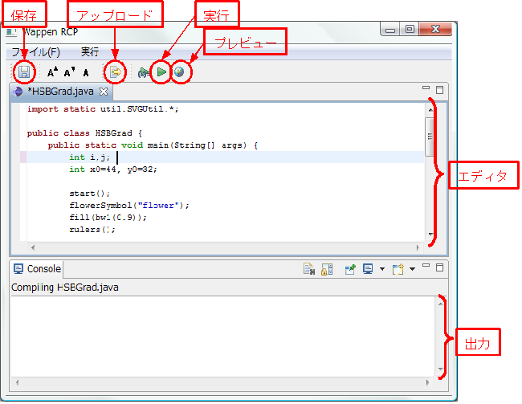Image resolution: width=522 pixels, height=404 pixels.
Task: Click the 'int x0=44, y0=32;' line
Action: click(x=113, y=169)
